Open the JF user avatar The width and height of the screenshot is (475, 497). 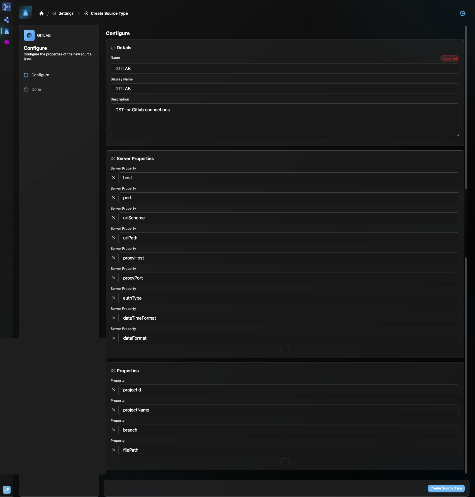pos(7,489)
